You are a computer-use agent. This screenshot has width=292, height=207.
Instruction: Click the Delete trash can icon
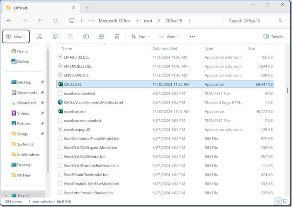pyautogui.click(x=117, y=37)
